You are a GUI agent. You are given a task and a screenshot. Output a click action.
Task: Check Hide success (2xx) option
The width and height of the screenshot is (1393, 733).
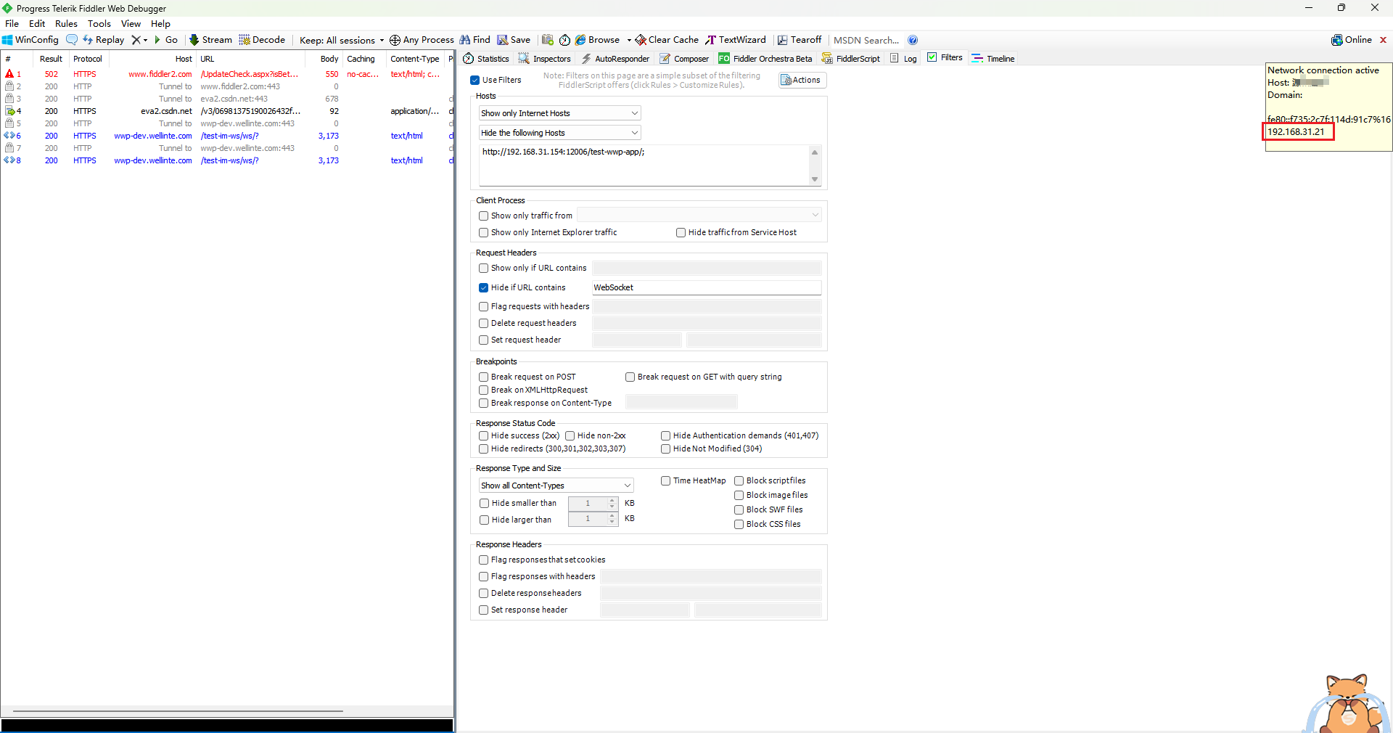point(483,435)
